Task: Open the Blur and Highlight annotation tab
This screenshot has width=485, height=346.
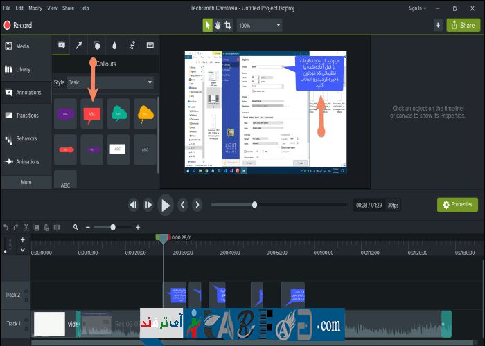Action: click(x=114, y=46)
